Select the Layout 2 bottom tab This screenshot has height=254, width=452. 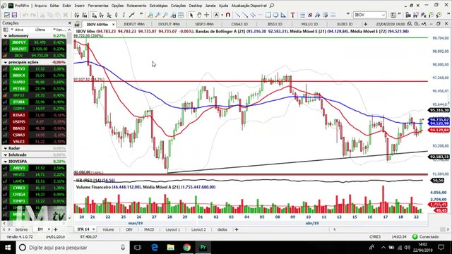click(198, 229)
